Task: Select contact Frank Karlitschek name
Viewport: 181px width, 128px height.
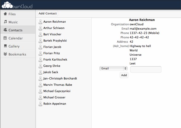Action: click(x=55, y=60)
